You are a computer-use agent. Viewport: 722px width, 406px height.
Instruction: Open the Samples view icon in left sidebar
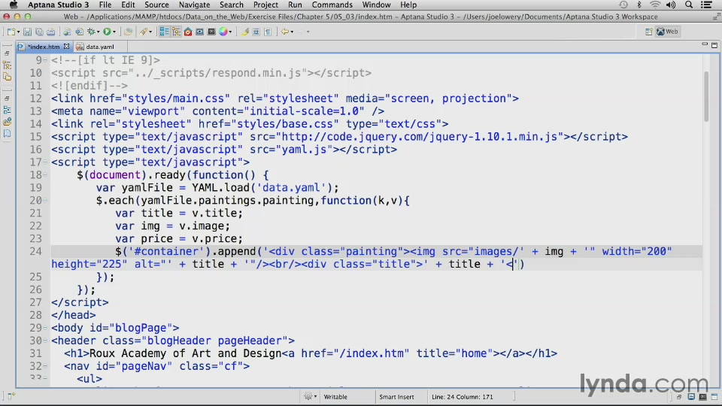(7, 122)
